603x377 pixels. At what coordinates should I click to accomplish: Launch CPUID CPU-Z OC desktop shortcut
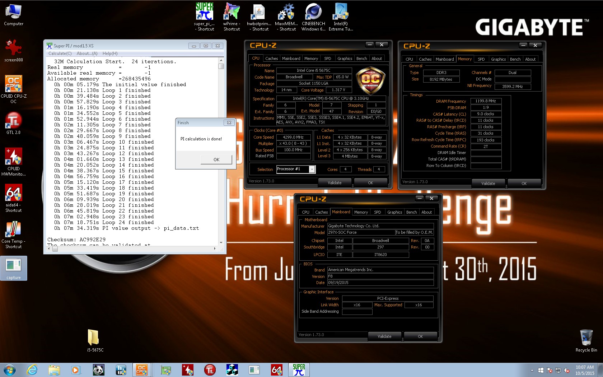[x=14, y=89]
